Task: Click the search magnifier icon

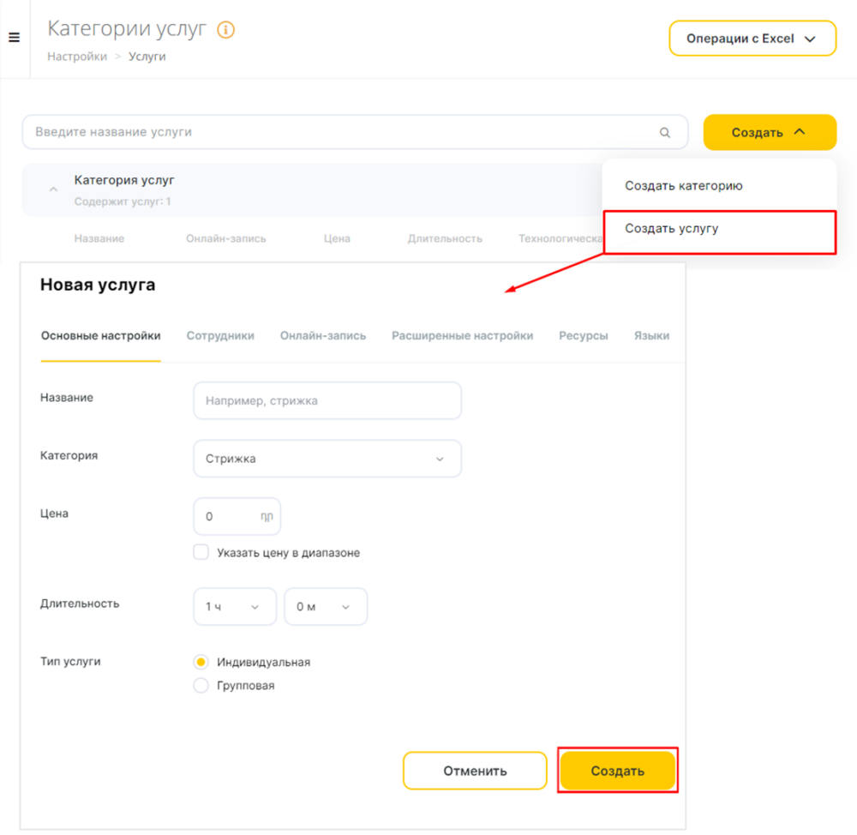Action: [x=665, y=132]
